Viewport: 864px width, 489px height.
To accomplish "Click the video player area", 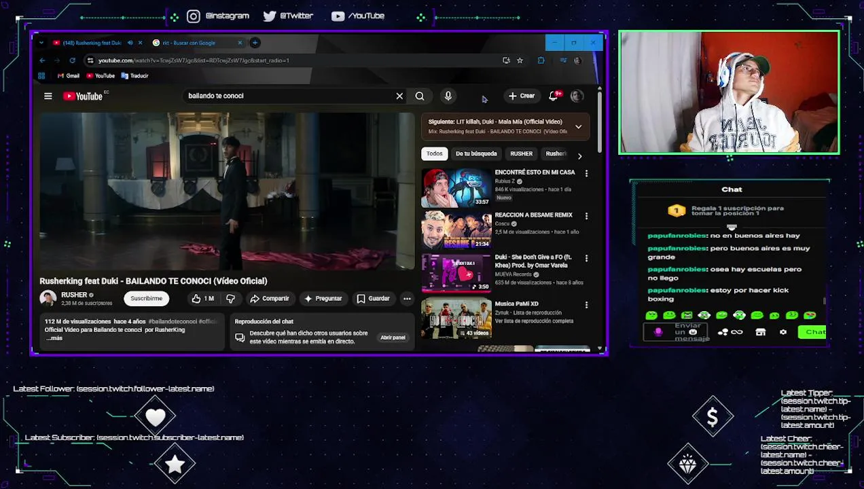I will [x=226, y=192].
